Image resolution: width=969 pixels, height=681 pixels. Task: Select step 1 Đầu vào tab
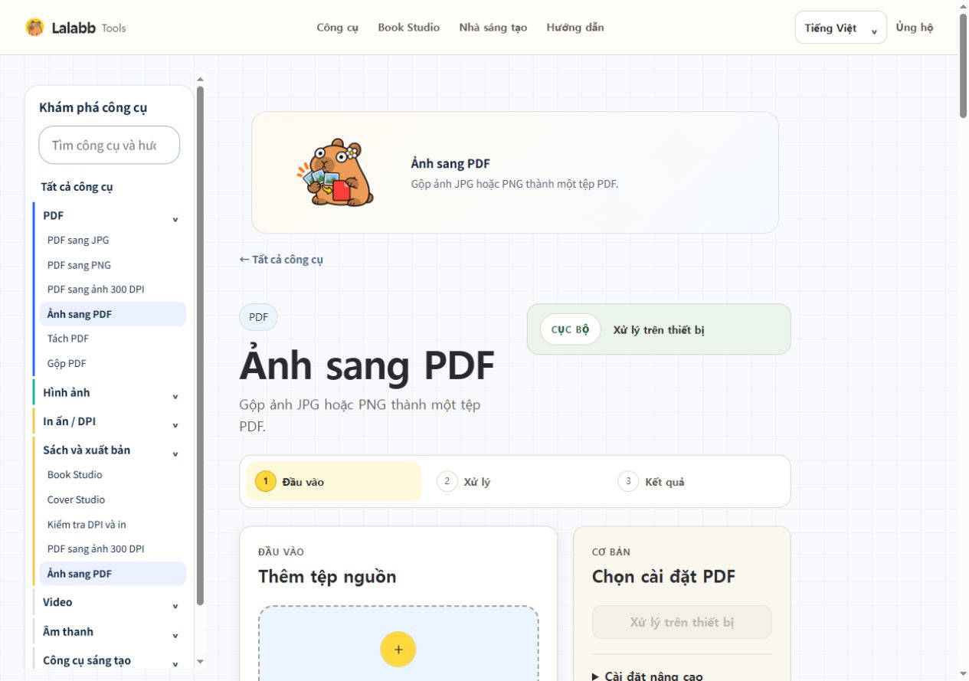[334, 481]
